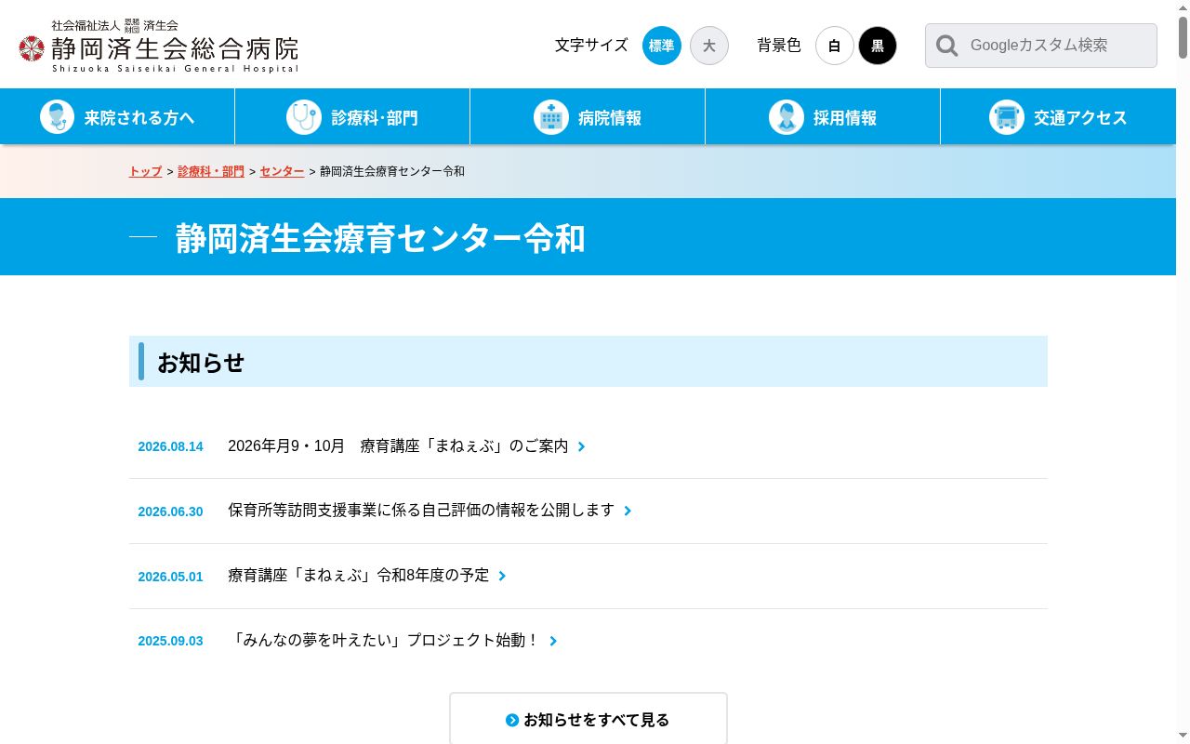Open the 採用情報 menu
This screenshot has height=744, width=1190.
pyautogui.click(x=823, y=117)
